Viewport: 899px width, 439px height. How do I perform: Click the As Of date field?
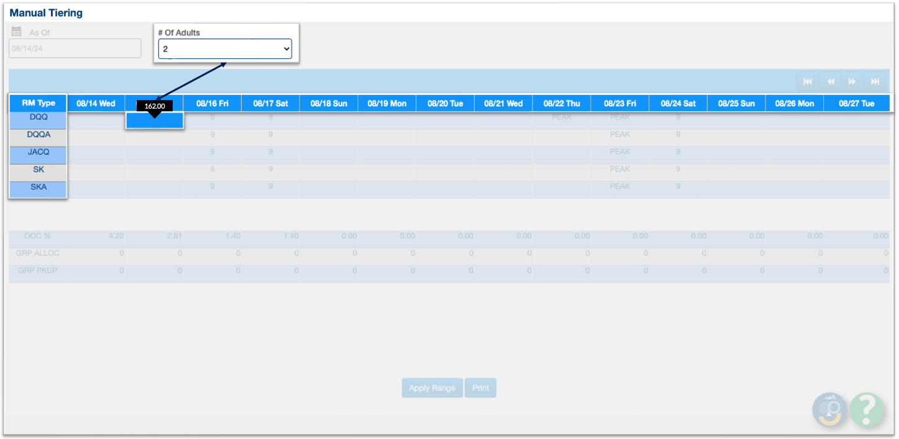75,48
